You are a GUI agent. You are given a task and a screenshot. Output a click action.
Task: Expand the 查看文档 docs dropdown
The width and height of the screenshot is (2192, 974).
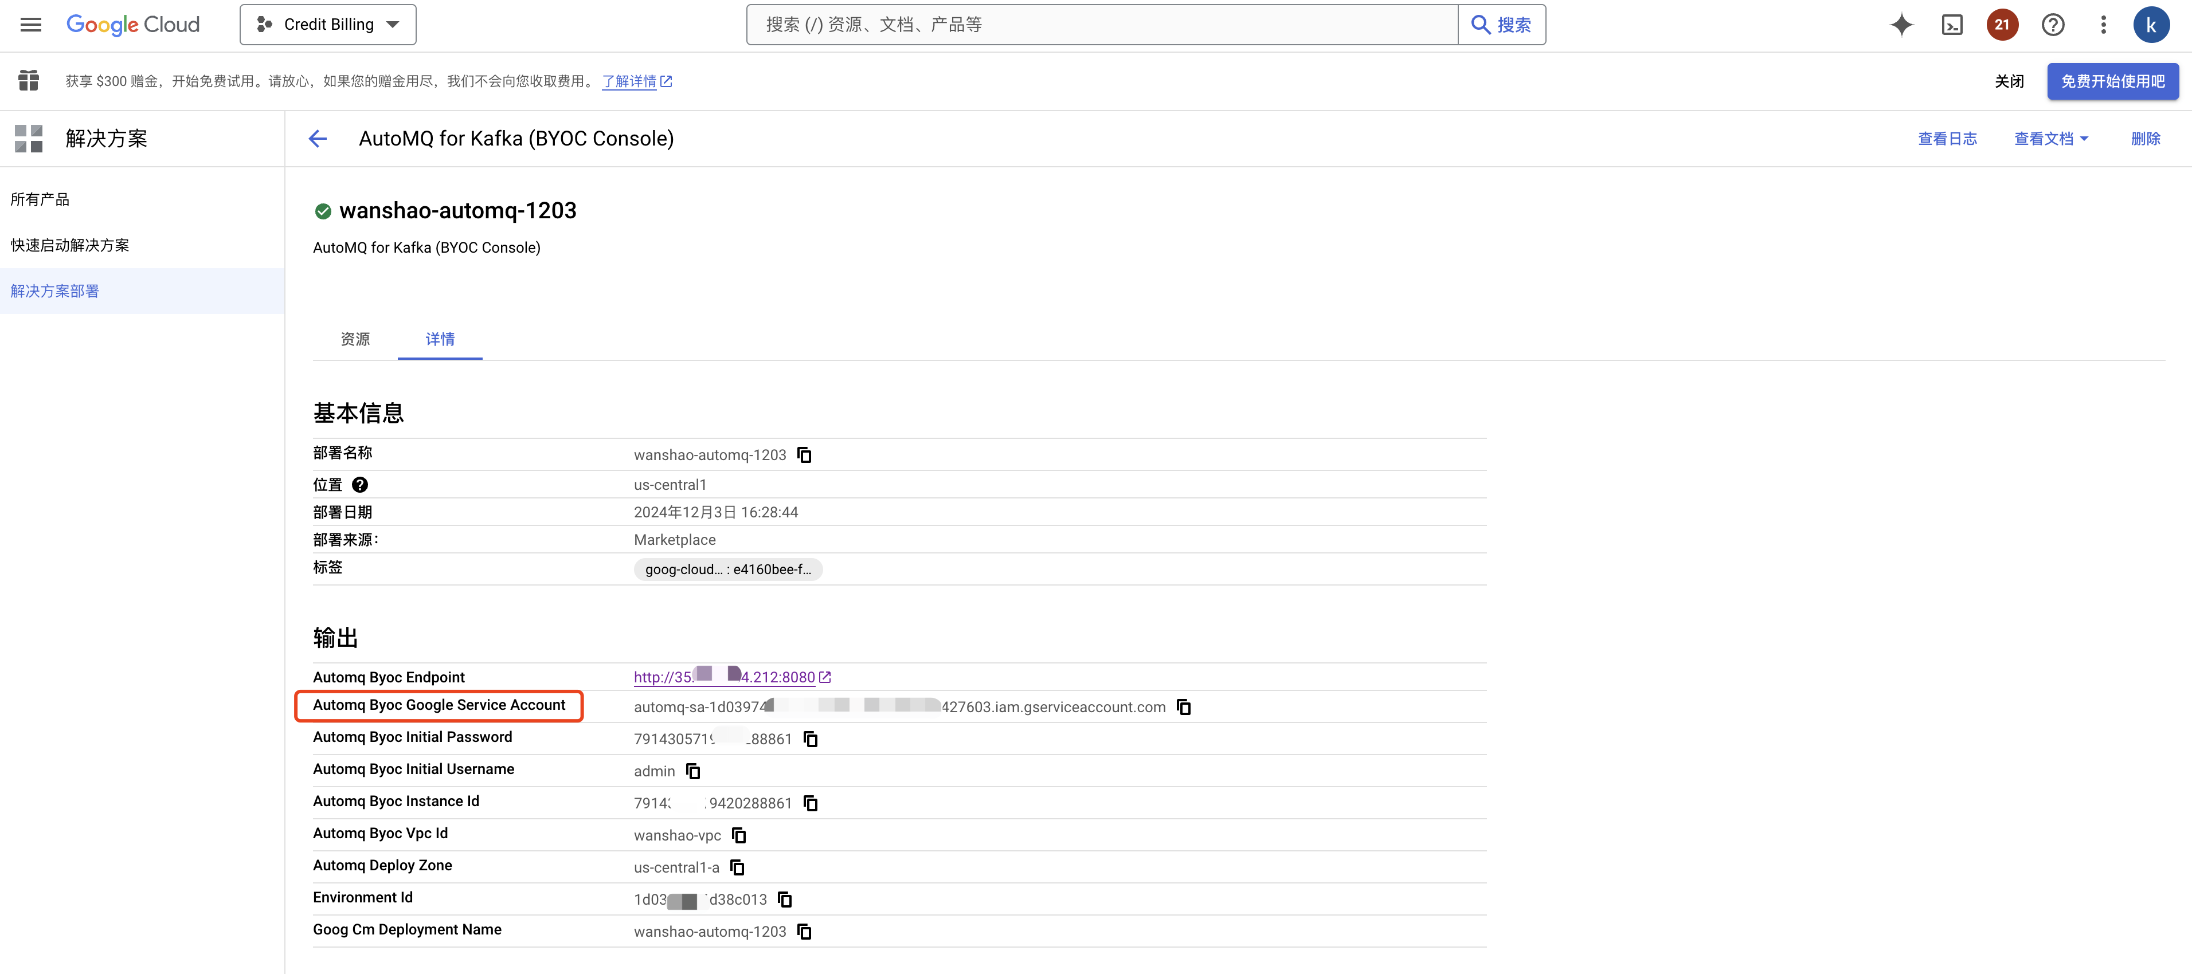pos(2051,139)
